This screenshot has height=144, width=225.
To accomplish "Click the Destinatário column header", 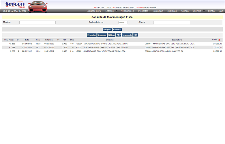I will [177, 40].
